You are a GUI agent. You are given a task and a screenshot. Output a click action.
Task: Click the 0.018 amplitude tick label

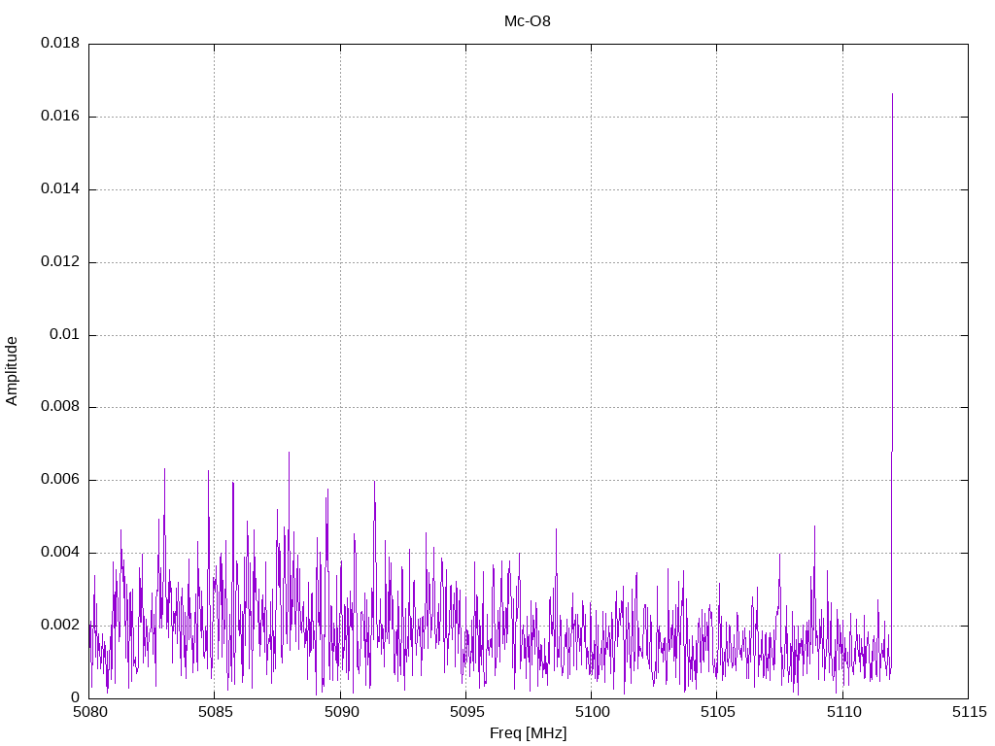click(x=59, y=44)
